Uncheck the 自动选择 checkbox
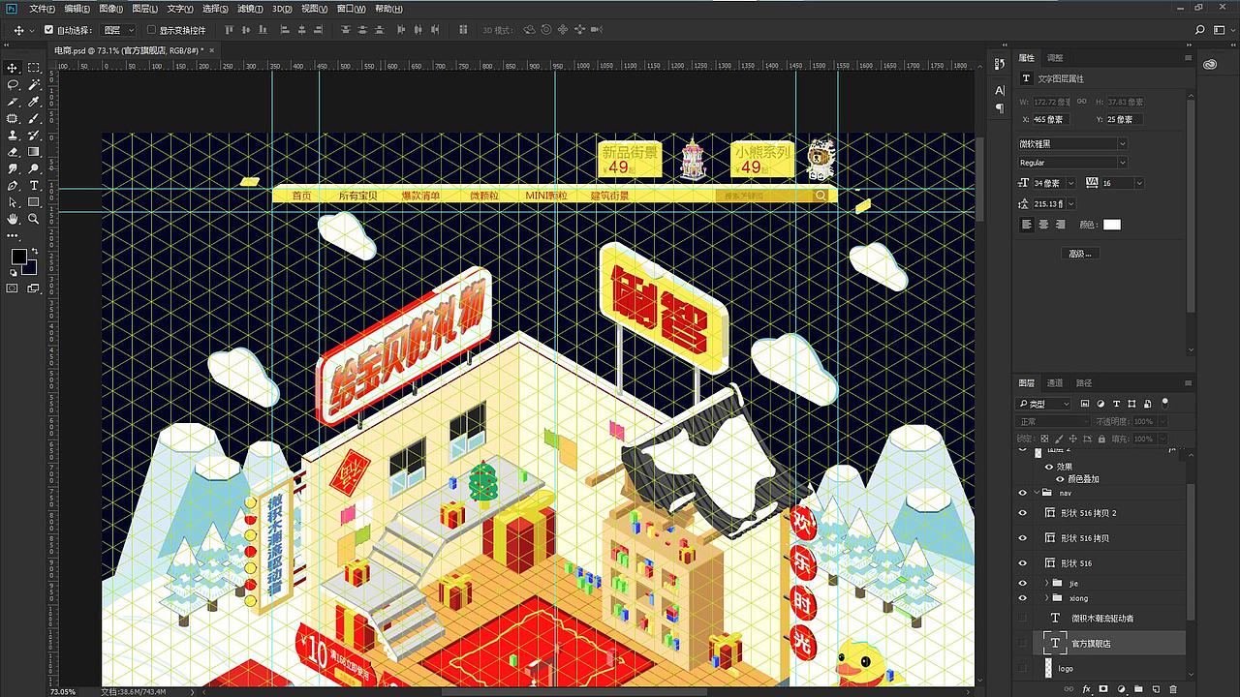Screen dimensions: 1240x697 48,30
